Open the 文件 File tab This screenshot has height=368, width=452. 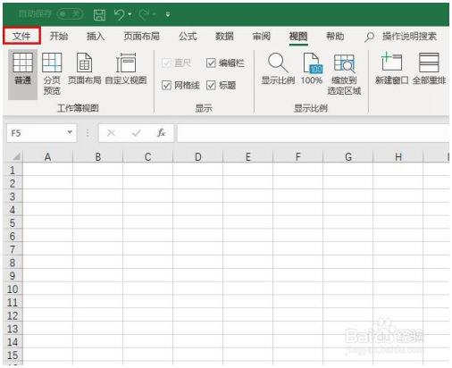pyautogui.click(x=21, y=36)
